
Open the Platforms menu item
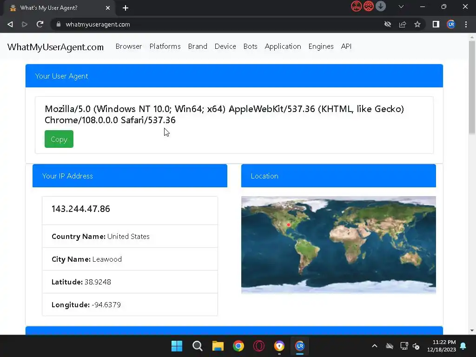click(x=165, y=46)
